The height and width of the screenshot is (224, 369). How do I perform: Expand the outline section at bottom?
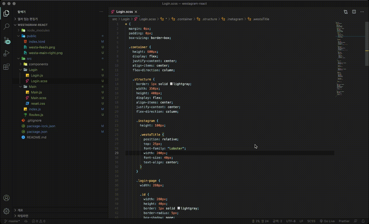pyautogui.click(x=60, y=210)
